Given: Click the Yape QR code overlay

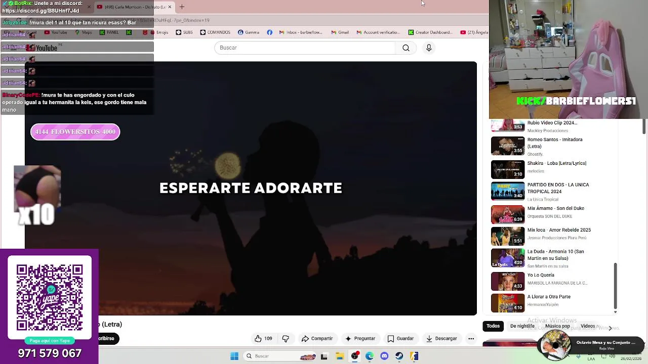Looking at the screenshot, I should [50, 297].
